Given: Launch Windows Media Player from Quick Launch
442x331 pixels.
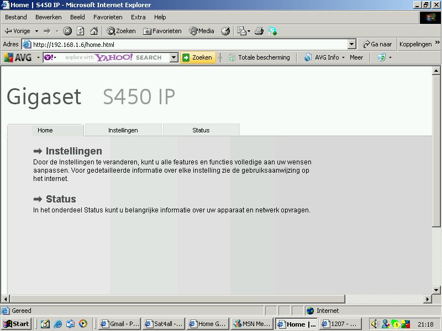Looking at the screenshot, I should 83,324.
